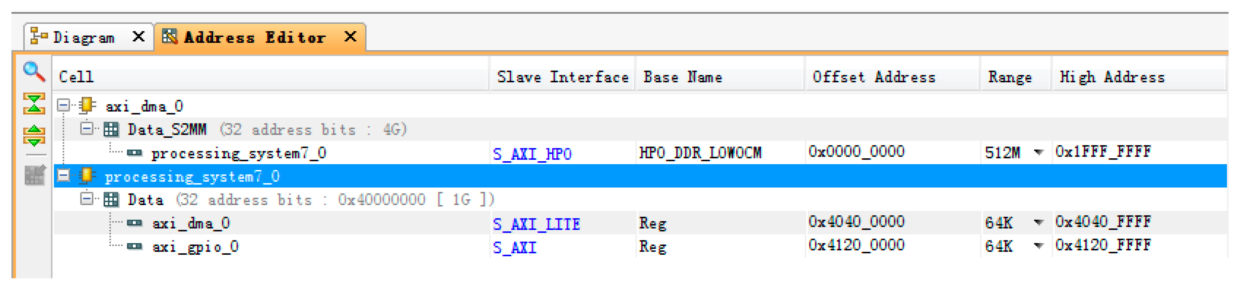Collapse the highlighted processing_system7_0 tree node
The image size is (1239, 289).
pos(63,176)
